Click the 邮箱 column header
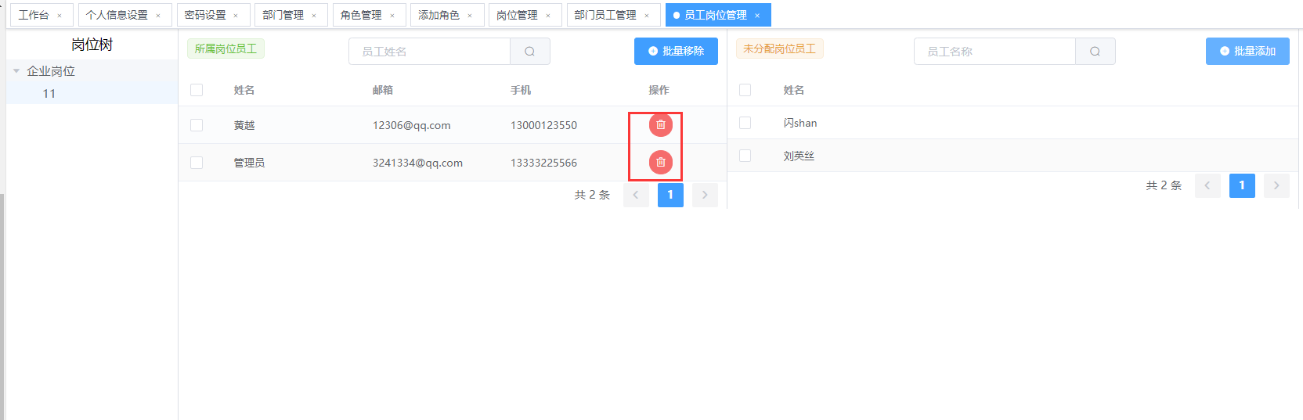Viewport: 1303px width, 420px height. (x=383, y=90)
